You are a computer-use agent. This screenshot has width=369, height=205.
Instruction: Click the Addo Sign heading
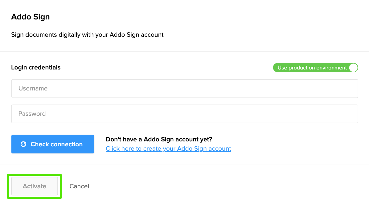(30, 17)
